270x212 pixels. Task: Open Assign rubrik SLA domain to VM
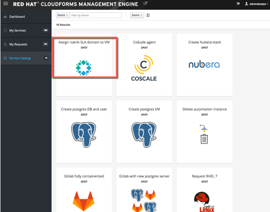(x=84, y=42)
